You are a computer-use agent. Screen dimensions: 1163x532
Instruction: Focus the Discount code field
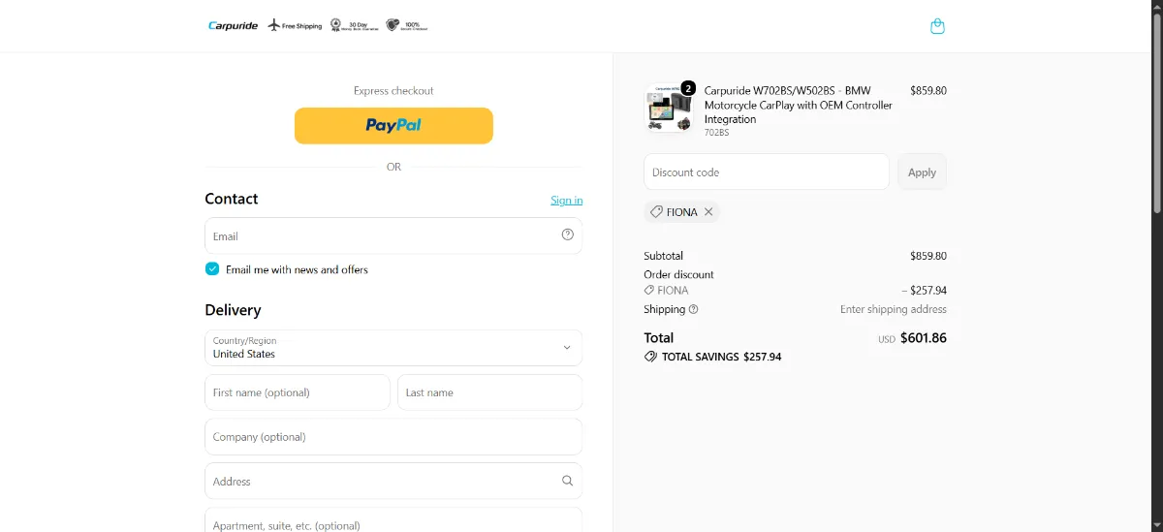pyautogui.click(x=767, y=172)
